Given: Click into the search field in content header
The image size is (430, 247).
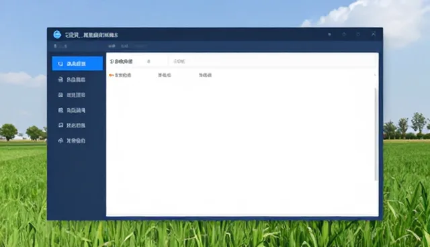Looking at the screenshot, I should pos(272,61).
